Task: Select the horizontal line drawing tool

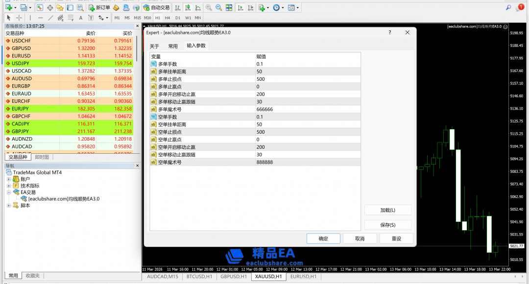Action: point(41,18)
